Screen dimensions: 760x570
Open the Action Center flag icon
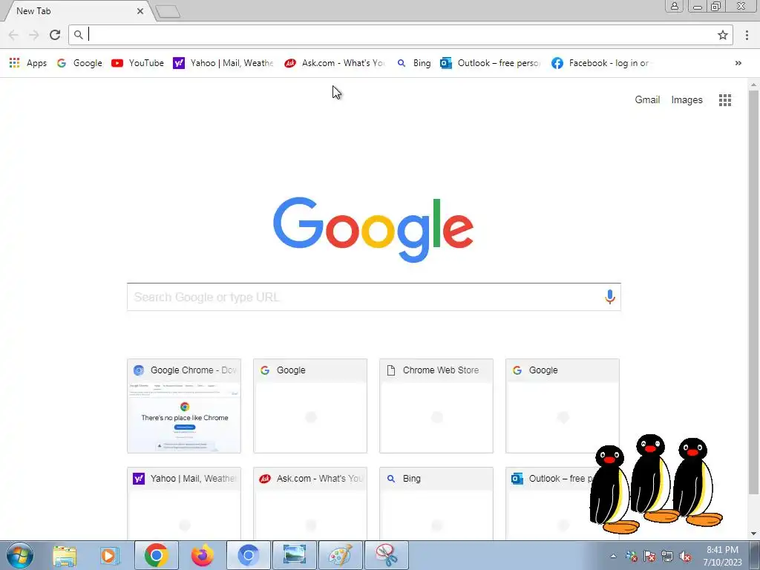[649, 557]
